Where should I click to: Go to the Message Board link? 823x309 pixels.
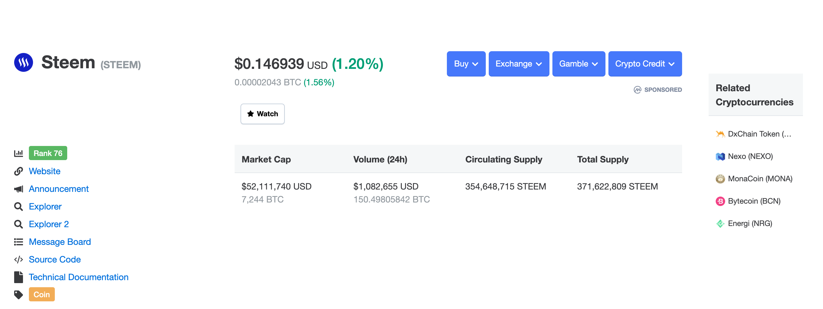click(60, 242)
